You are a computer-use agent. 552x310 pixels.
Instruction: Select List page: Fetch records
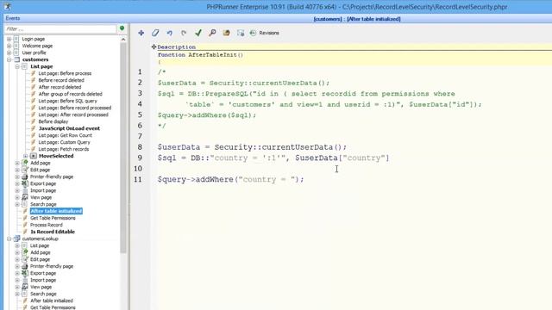tap(63, 149)
